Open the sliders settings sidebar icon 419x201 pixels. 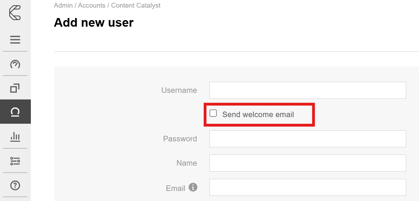pos(15,161)
